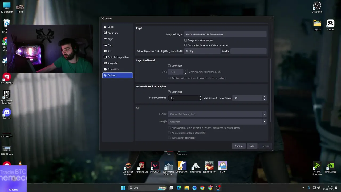The width and height of the screenshot is (341, 192).
Task: Click the 'Tekrar Gecikmesi' value field
Action: point(184,98)
